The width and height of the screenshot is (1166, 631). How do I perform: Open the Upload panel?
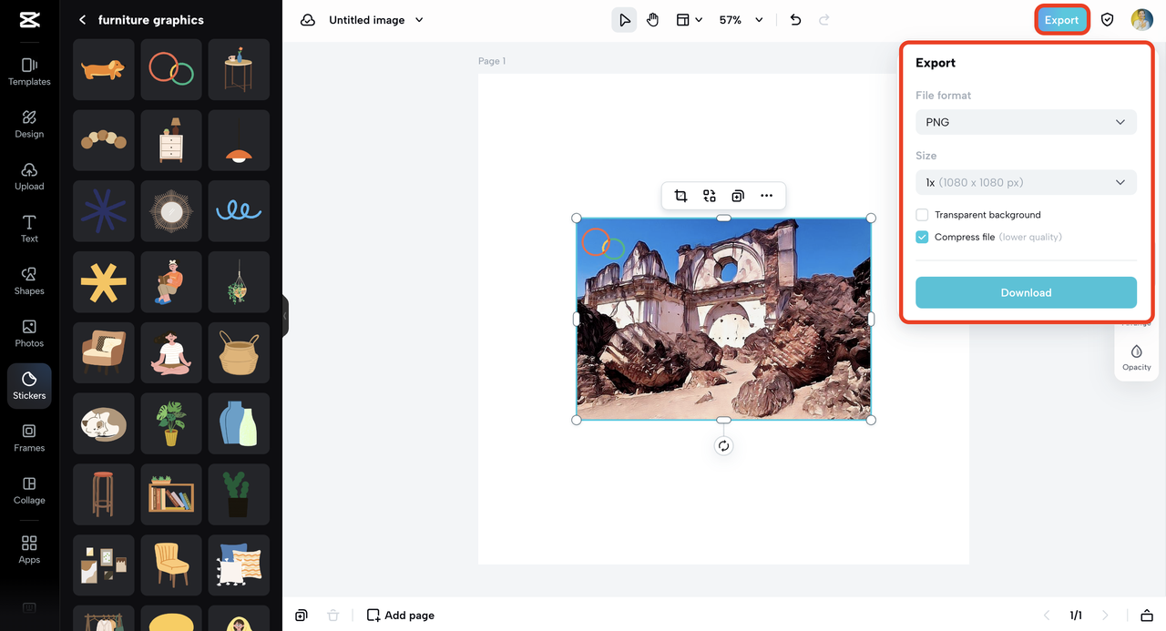[x=29, y=177]
